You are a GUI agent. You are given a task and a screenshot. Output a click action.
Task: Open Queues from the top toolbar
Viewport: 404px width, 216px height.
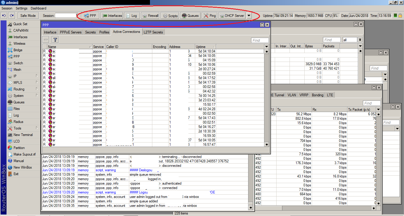(190, 15)
